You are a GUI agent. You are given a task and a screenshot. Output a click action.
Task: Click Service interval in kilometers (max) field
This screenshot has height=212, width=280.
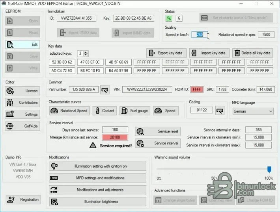pos(259,145)
